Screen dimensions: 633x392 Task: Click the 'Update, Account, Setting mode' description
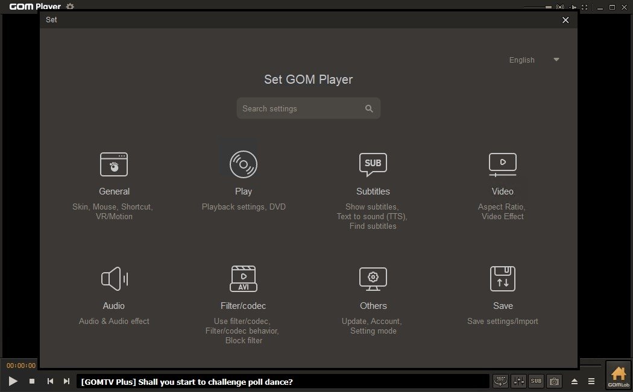click(372, 326)
